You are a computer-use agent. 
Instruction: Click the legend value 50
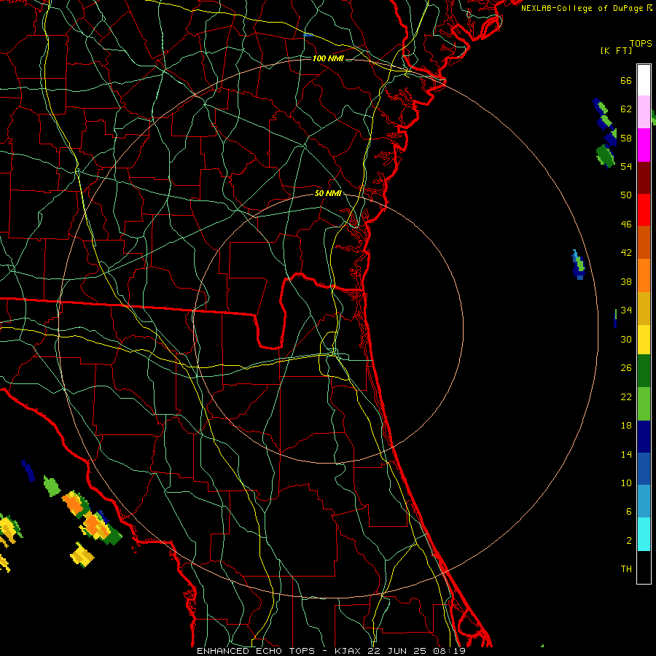click(x=626, y=195)
